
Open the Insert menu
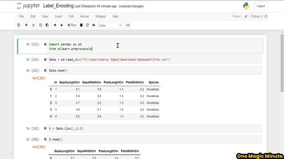coord(59,16)
